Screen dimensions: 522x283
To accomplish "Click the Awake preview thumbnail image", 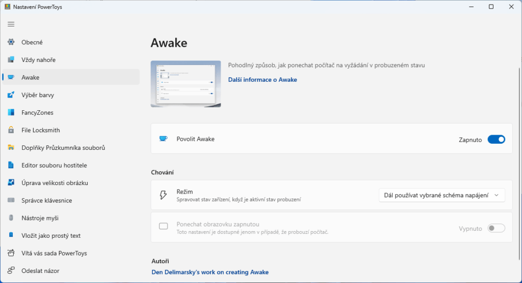I will (x=186, y=84).
